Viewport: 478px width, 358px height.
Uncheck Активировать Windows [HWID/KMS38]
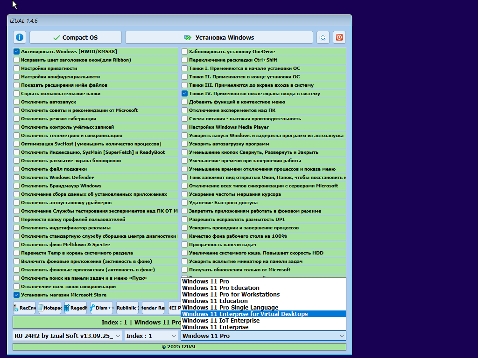16,51
